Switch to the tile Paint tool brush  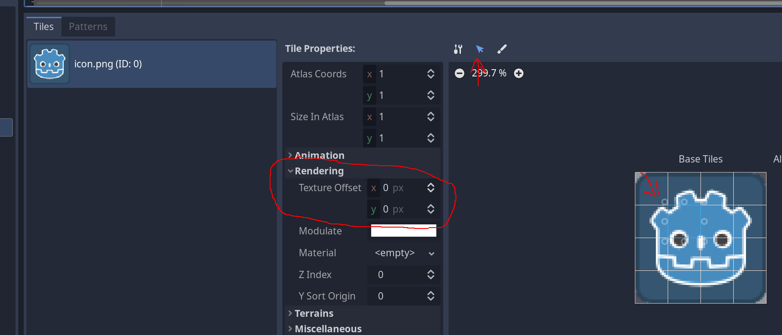pos(501,49)
